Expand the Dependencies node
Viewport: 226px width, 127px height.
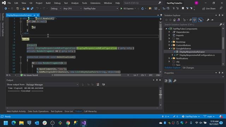(x=169, y=32)
